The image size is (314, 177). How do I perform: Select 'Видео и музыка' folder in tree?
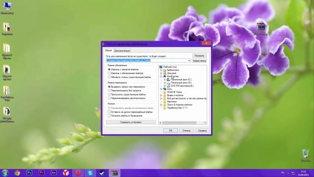[x=175, y=95]
